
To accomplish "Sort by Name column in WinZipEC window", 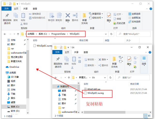I will coord(35,40).
